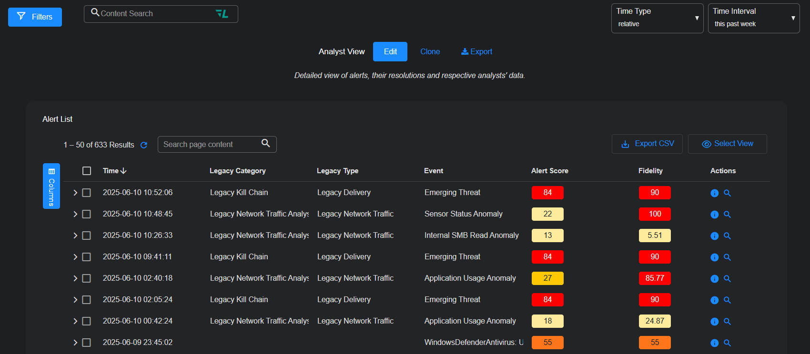The height and width of the screenshot is (354, 810).
Task: Click the magnifier in page content search
Action: pyautogui.click(x=266, y=143)
